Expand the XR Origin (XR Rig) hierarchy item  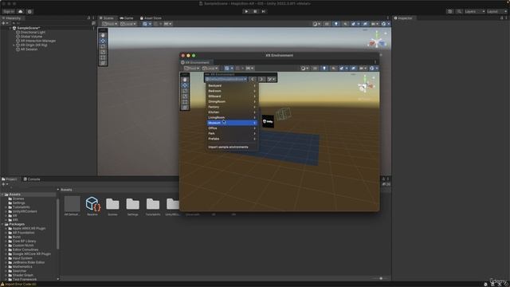click(14, 45)
